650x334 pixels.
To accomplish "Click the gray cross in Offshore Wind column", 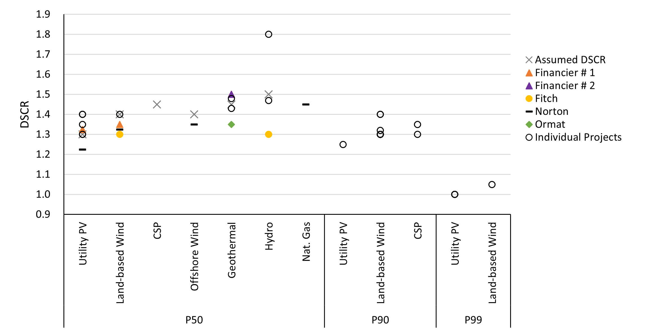I will [x=194, y=114].
